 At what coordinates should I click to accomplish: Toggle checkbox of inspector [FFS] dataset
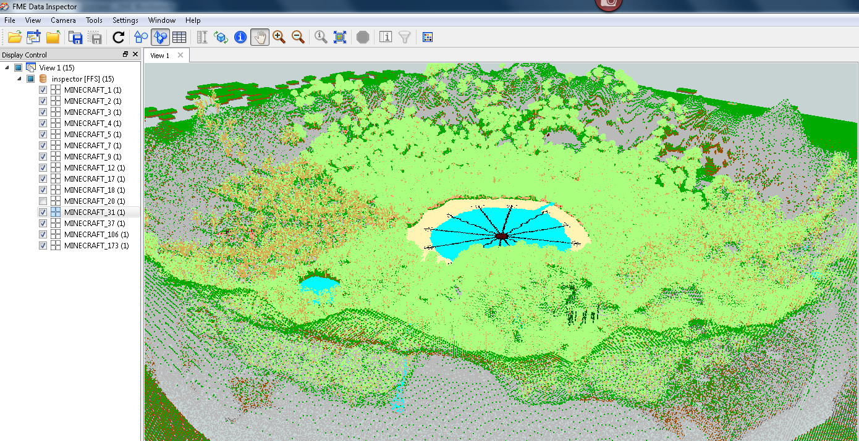[x=30, y=78]
